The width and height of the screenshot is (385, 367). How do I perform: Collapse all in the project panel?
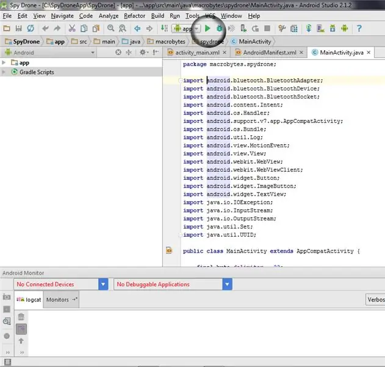[128, 52]
